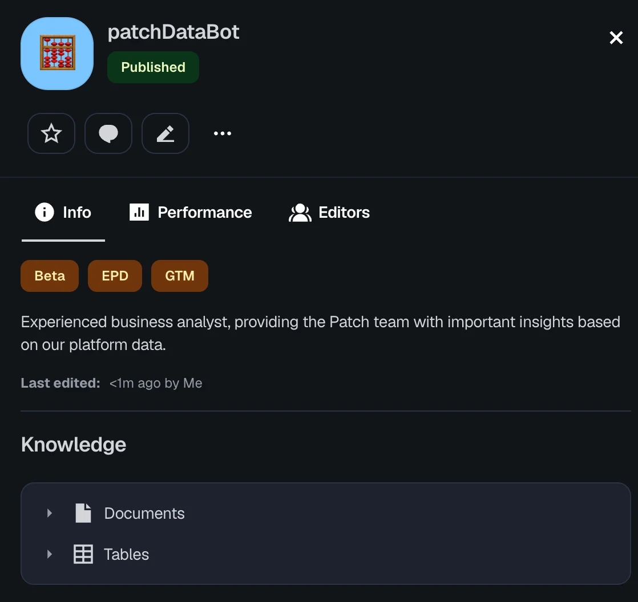Click the patchDataBot title

click(x=173, y=32)
